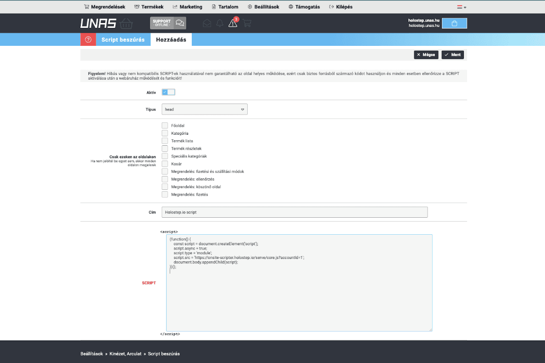Open the Tartalom menu

[225, 7]
